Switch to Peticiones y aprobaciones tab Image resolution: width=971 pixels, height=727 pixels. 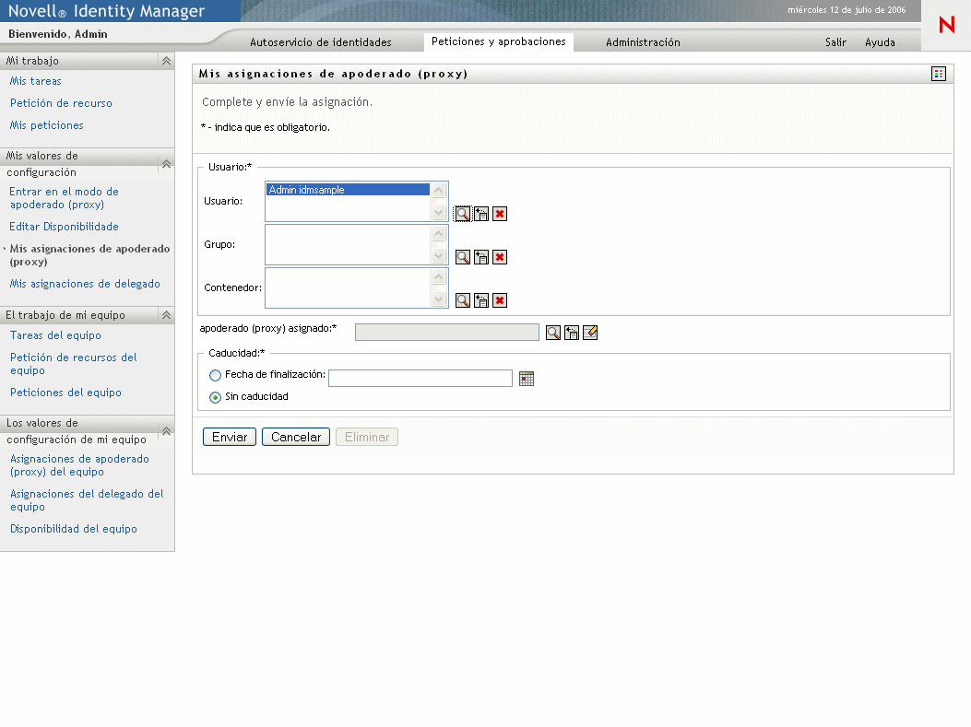click(499, 41)
